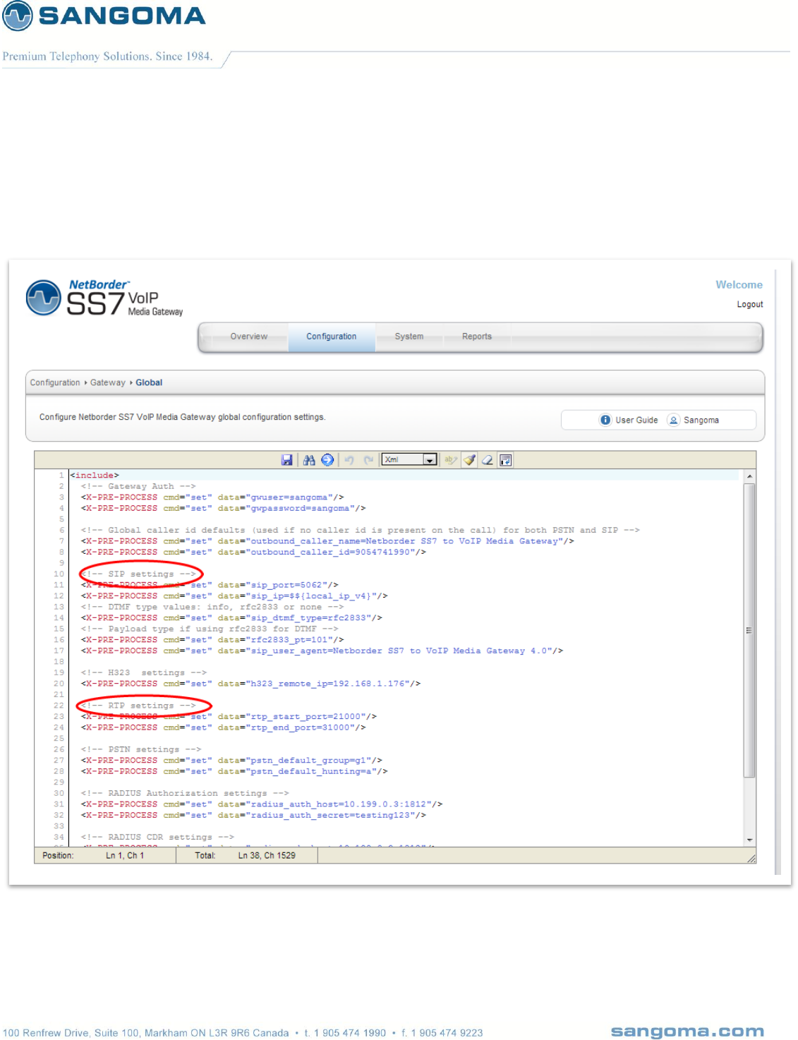Open the Xml syntax dropdown
The image size is (798, 1040).
409,460
